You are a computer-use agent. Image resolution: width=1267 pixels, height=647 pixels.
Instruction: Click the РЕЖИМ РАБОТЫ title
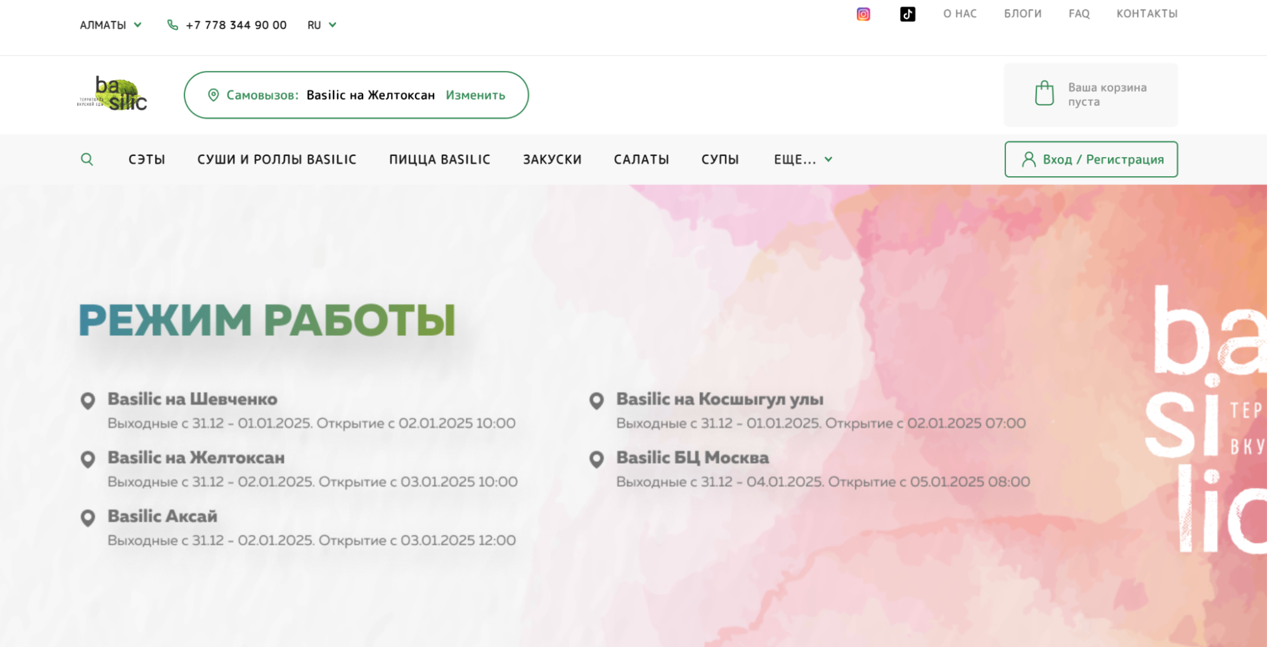tap(267, 320)
